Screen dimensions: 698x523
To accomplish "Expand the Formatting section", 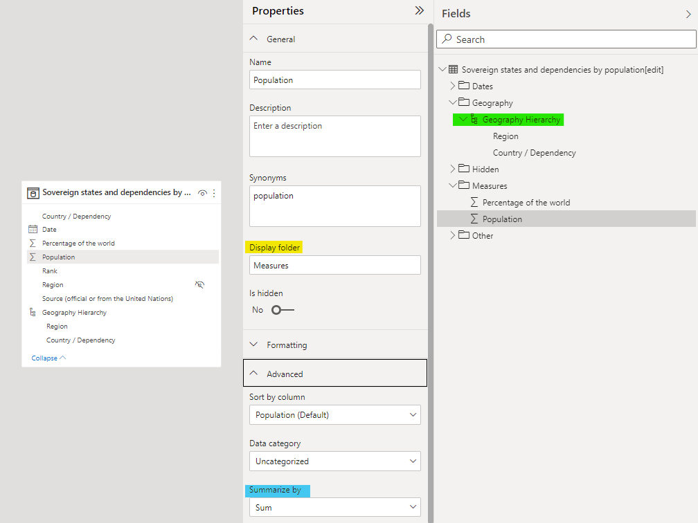I will coord(287,345).
